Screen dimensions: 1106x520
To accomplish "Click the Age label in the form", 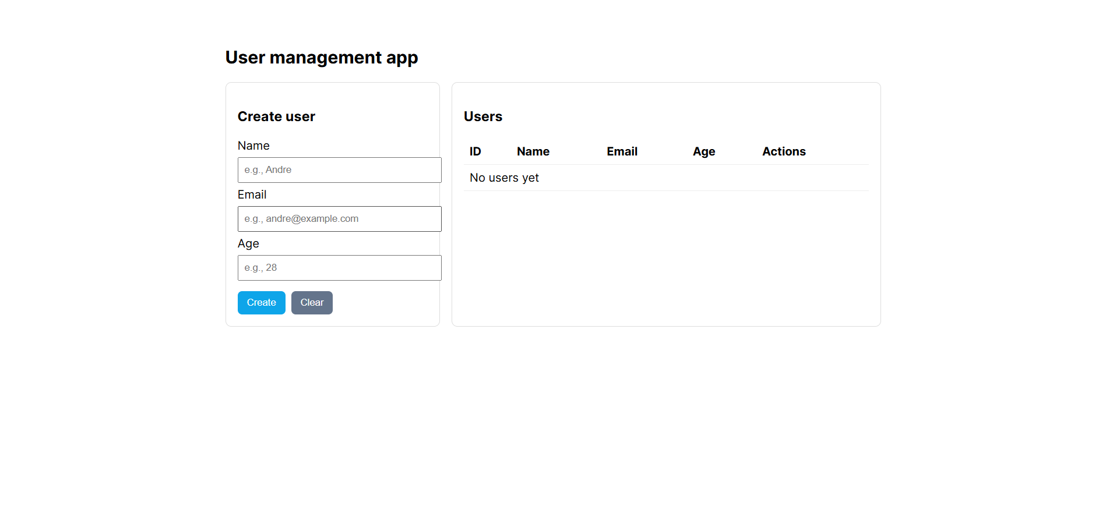I will coord(248,243).
